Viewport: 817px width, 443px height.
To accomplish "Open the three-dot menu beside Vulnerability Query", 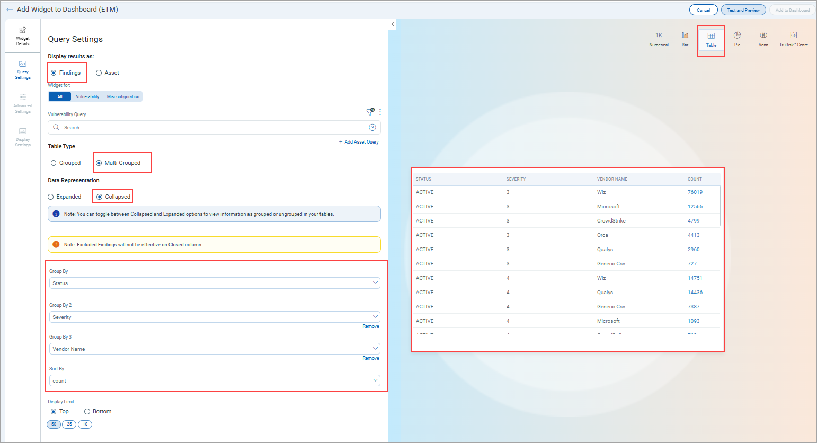I will 380,112.
